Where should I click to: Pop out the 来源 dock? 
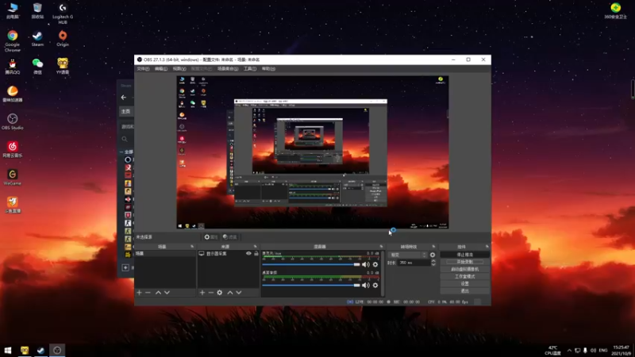click(255, 247)
